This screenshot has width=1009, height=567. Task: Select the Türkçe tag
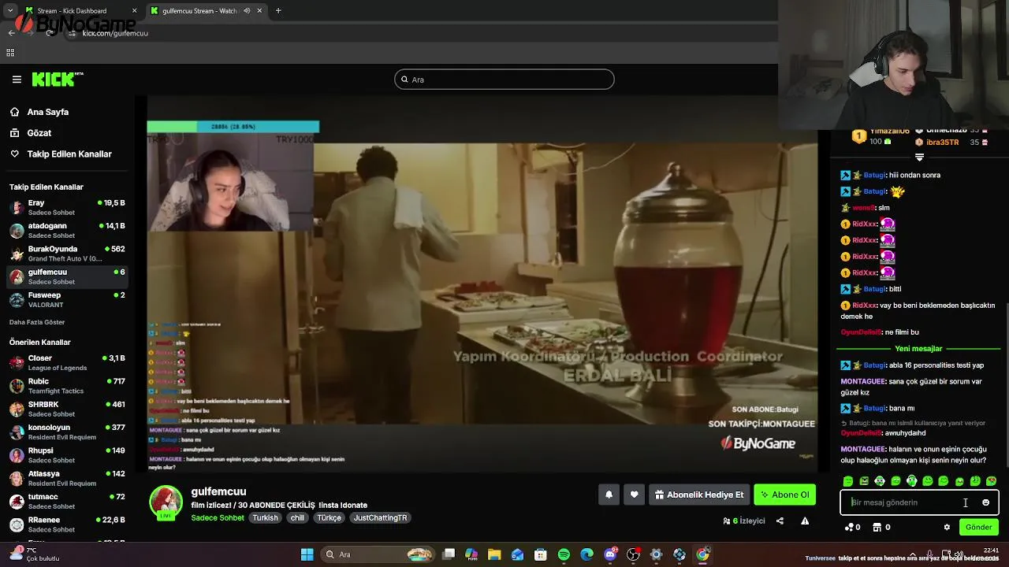coord(329,517)
